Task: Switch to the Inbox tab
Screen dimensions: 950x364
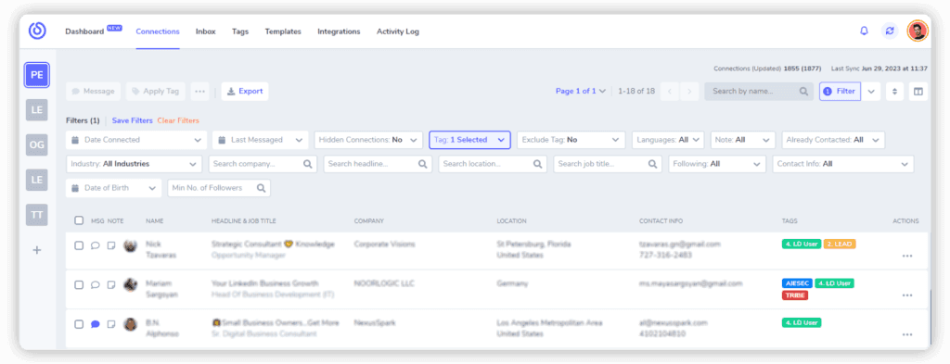Action: coord(205,31)
